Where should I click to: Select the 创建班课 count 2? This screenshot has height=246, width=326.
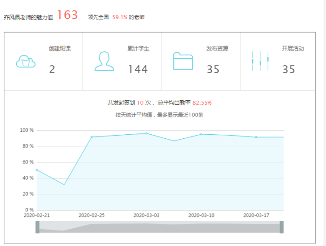point(52,70)
